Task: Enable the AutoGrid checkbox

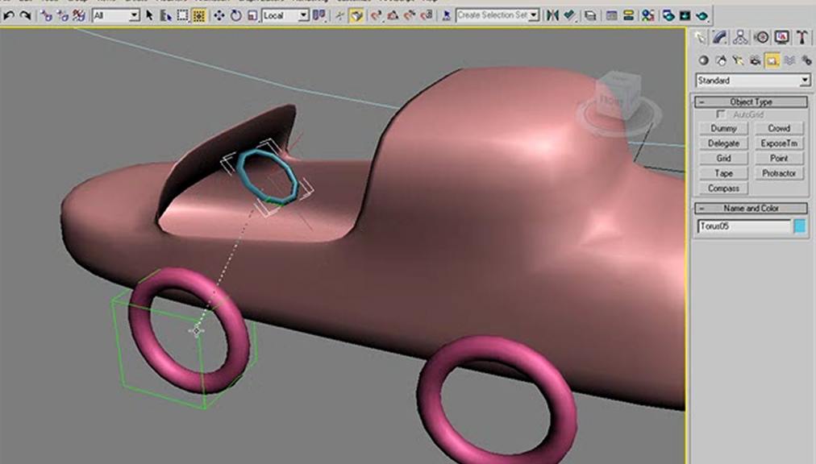Action: 722,115
